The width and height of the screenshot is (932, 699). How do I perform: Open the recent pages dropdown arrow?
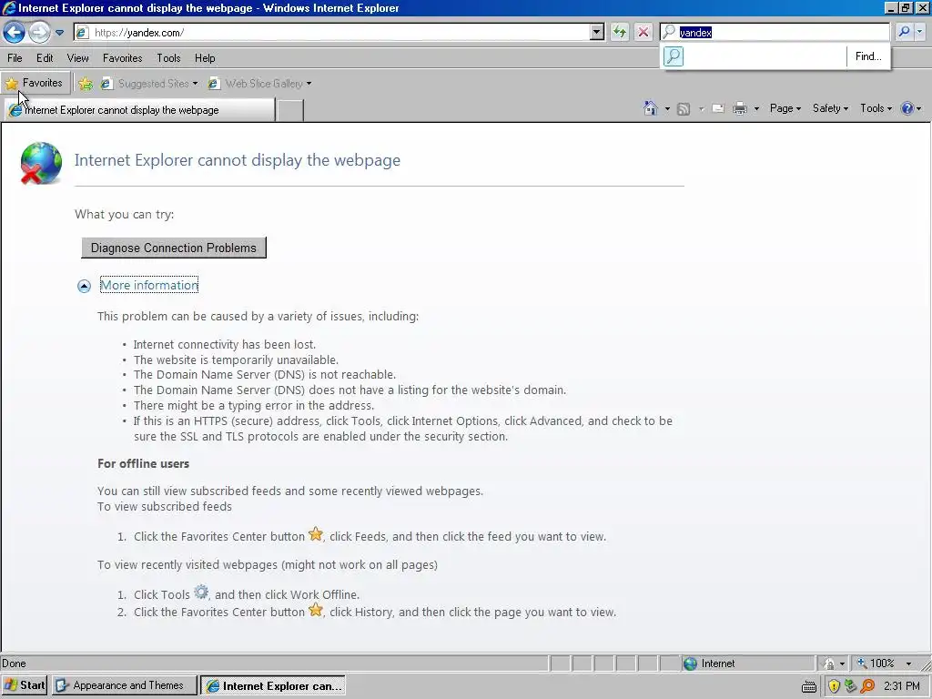[59, 33]
